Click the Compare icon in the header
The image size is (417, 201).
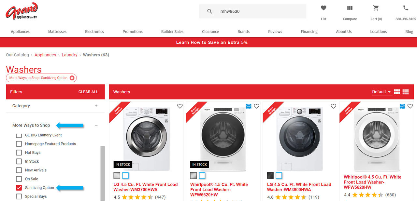350,8
